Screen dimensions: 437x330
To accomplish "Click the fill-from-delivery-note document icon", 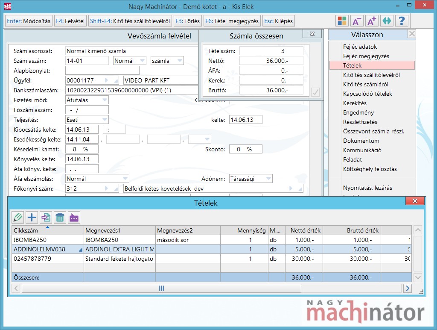I will point(46,217).
